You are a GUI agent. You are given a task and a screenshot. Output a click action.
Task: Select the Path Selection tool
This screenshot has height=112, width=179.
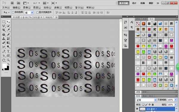tap(4, 55)
